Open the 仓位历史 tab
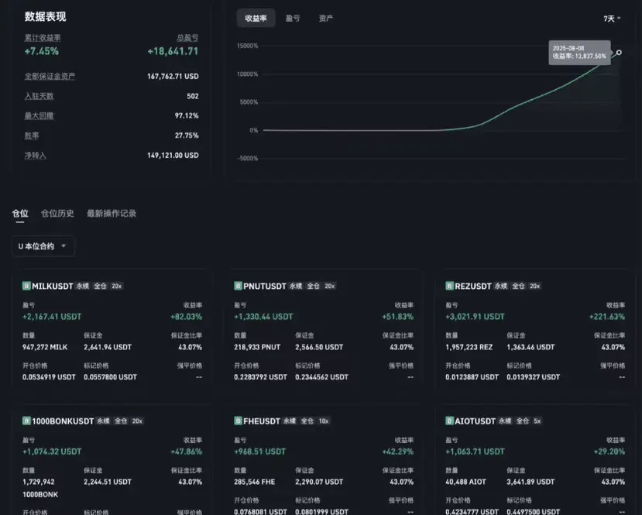 (x=57, y=213)
